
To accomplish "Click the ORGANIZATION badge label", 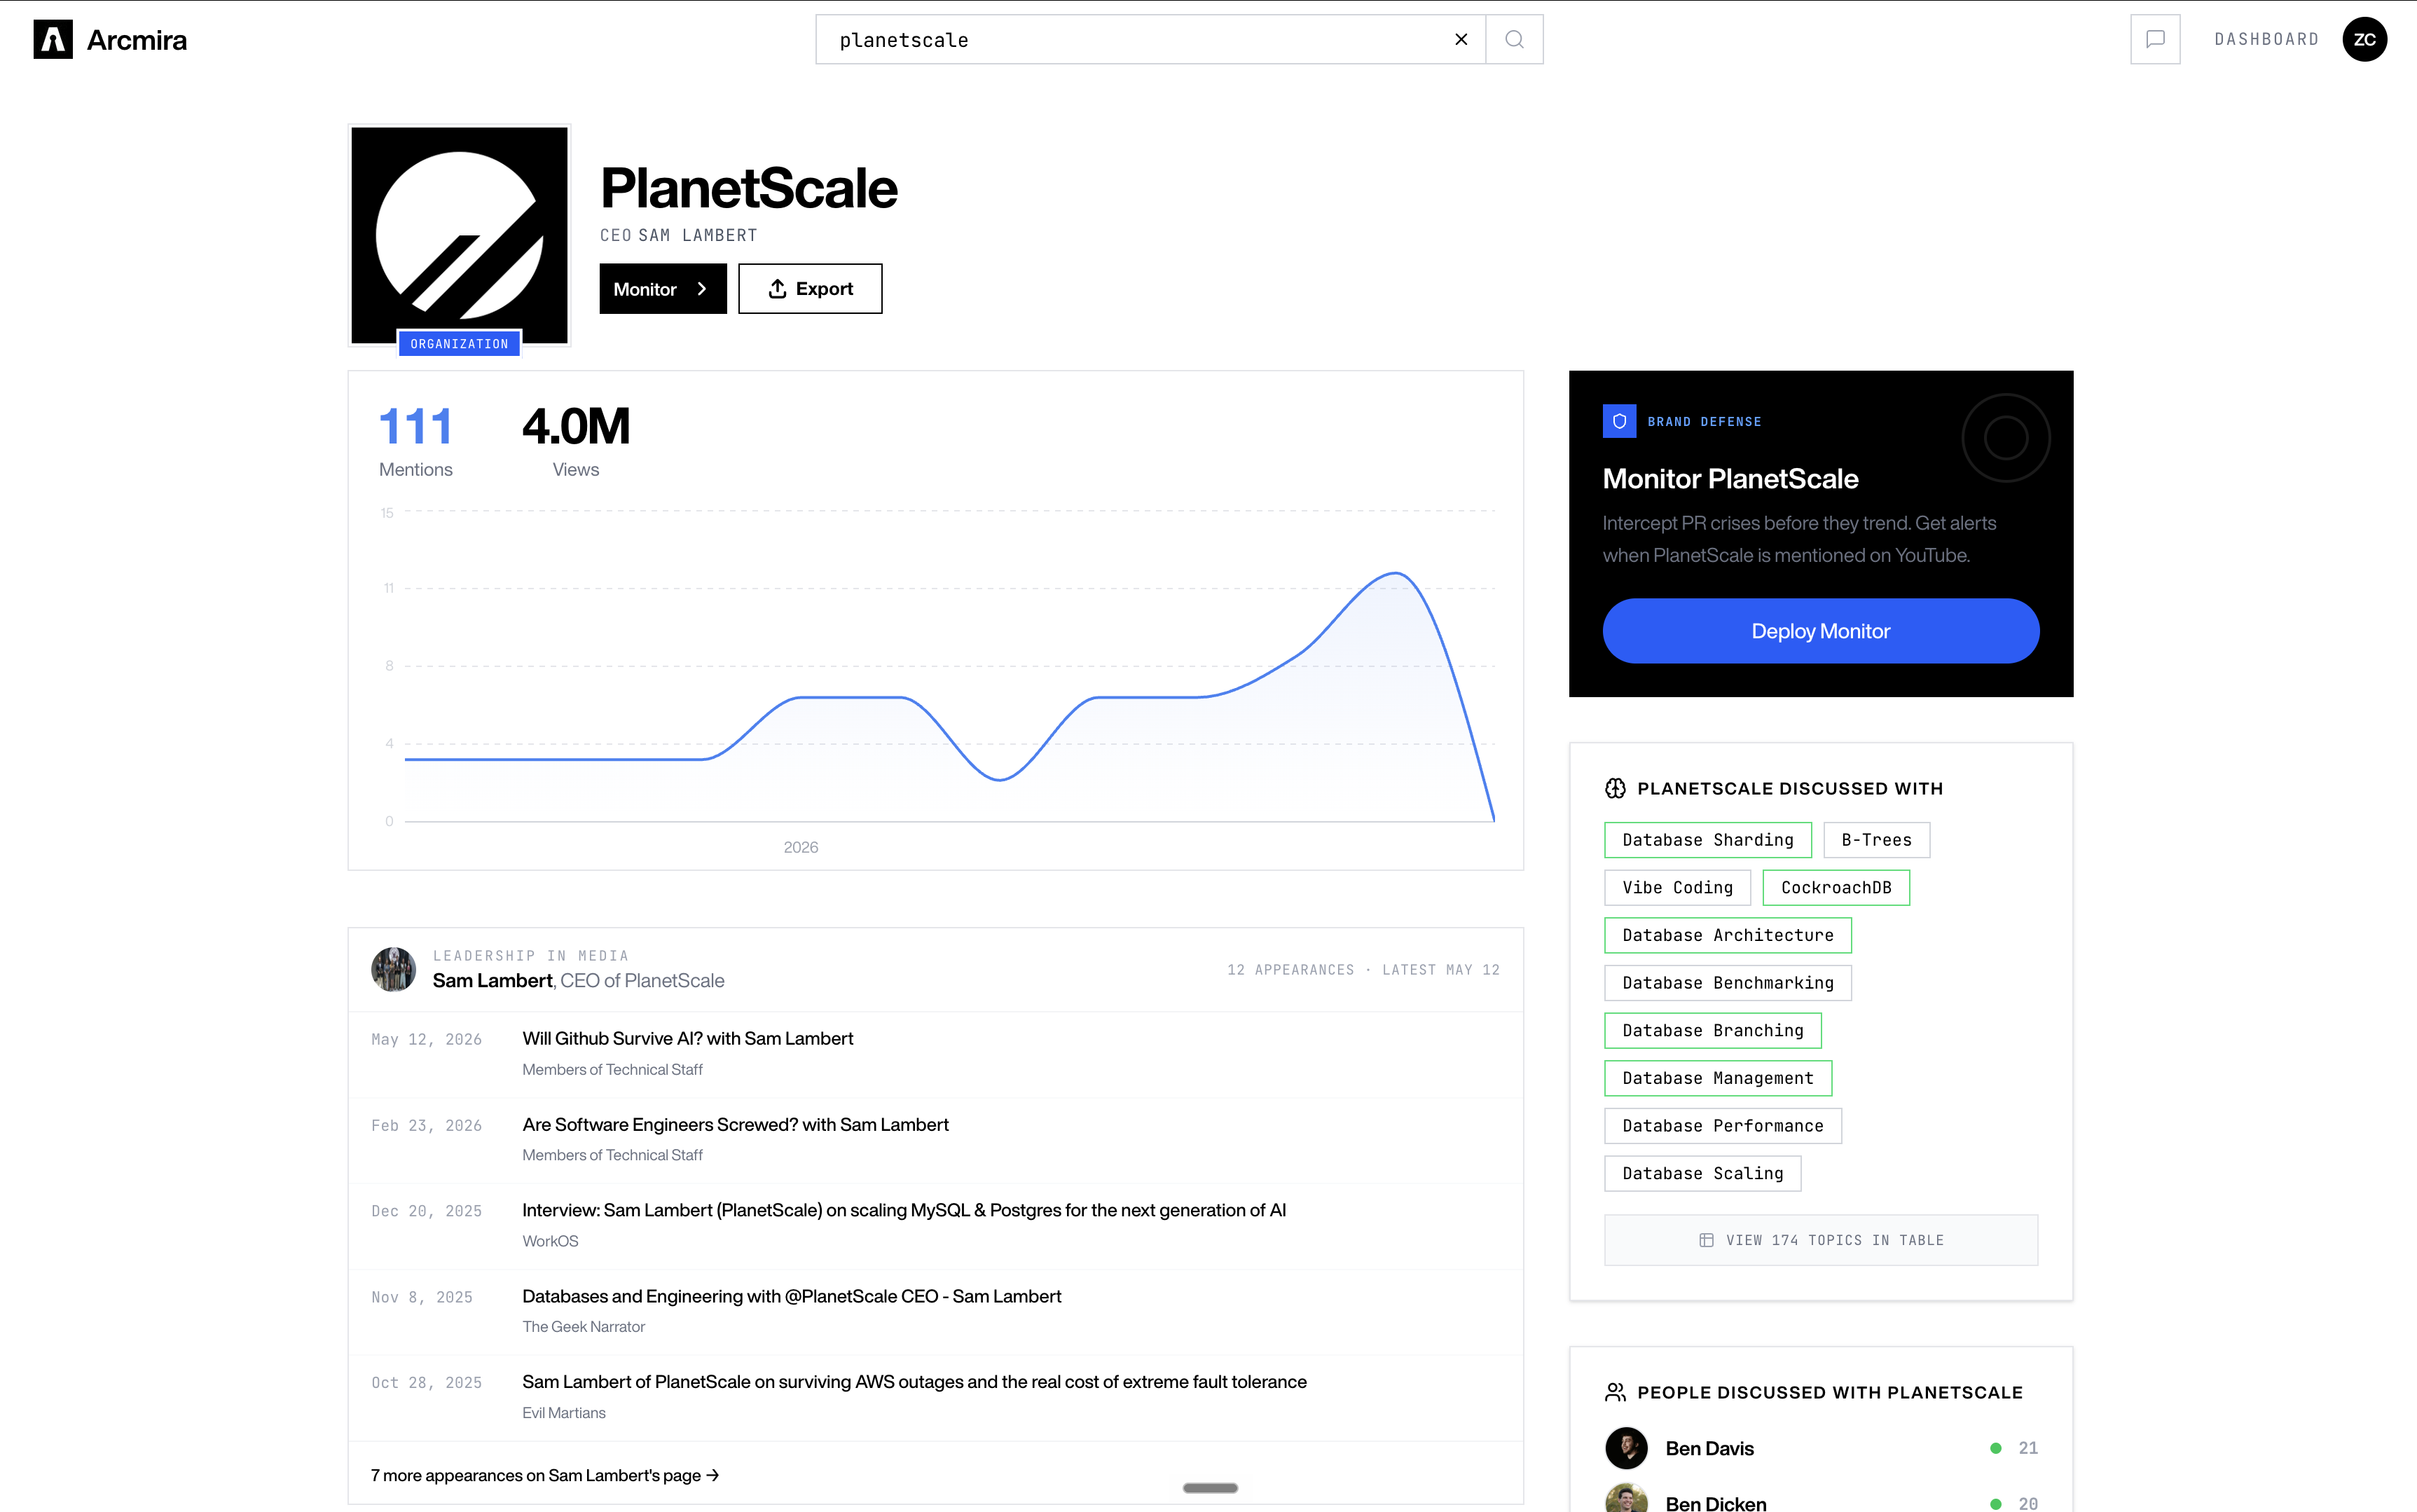I will (459, 344).
